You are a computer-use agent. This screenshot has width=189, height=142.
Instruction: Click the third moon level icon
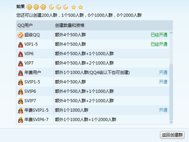pyautogui.click(x=66, y=7)
